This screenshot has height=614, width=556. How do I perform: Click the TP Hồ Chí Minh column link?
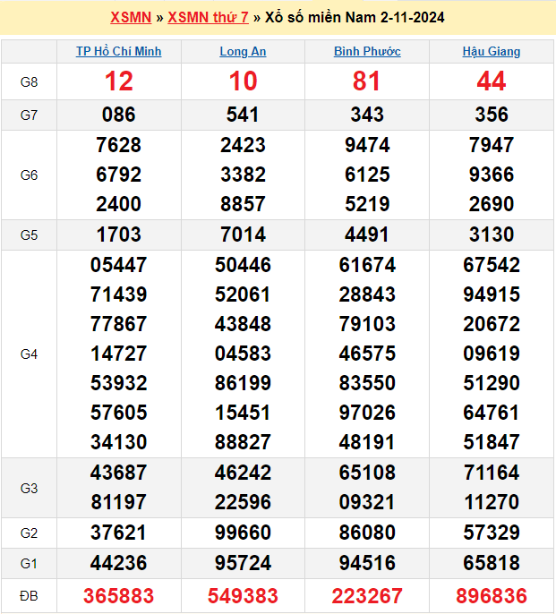tap(119, 52)
